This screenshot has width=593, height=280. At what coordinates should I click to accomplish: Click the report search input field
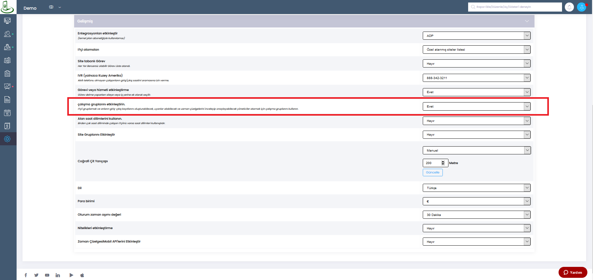pos(515,7)
